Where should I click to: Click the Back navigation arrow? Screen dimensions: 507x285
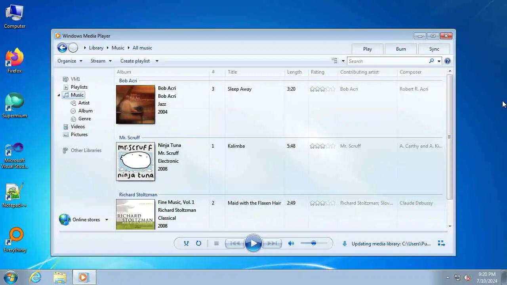[62, 48]
